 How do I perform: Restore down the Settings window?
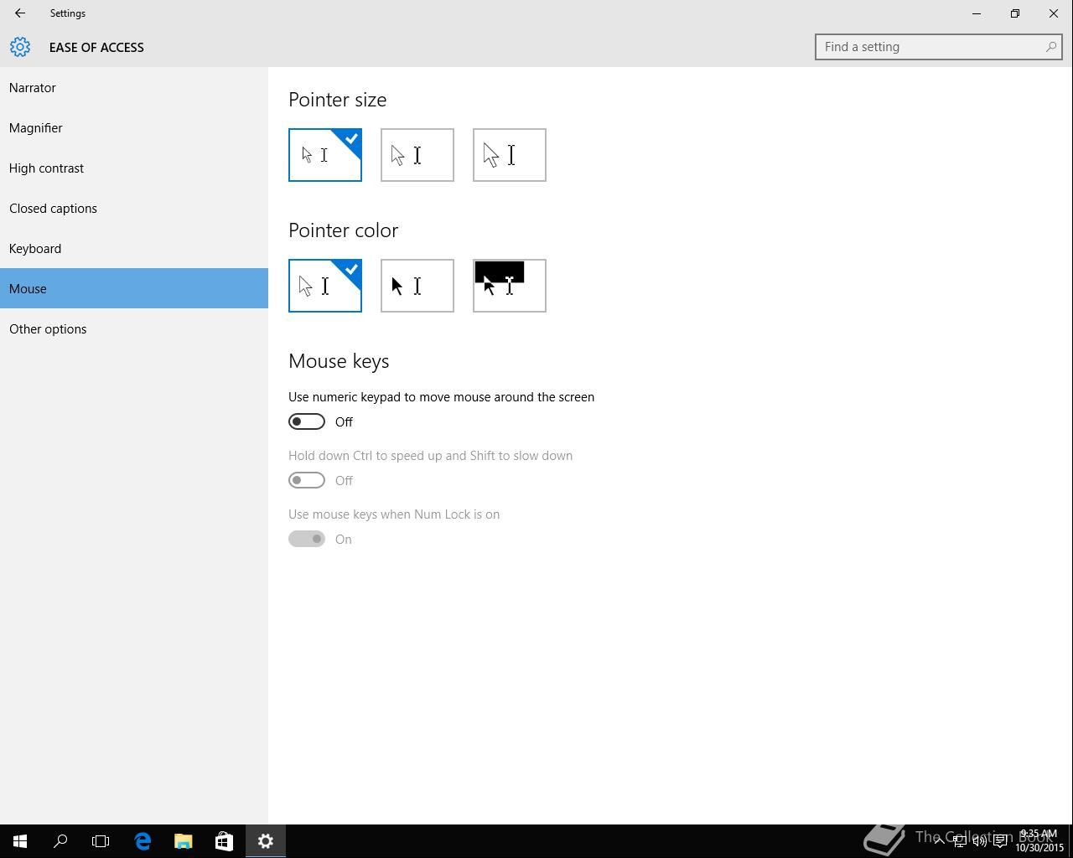pyautogui.click(x=1015, y=13)
